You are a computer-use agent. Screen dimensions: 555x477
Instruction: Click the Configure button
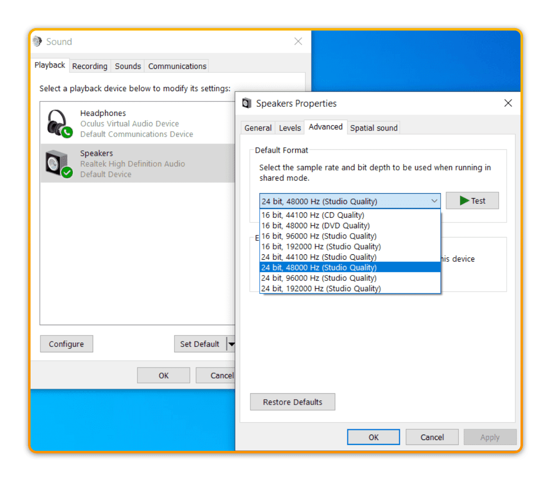coord(67,344)
